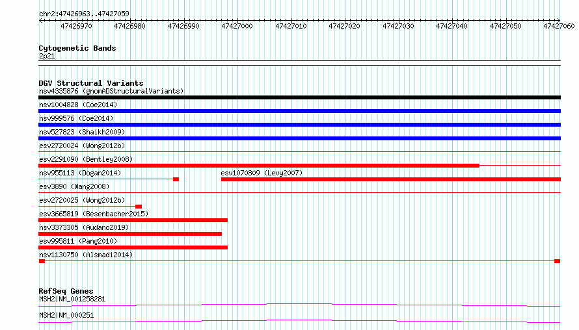The image size is (579, 330).
Task: Select variant label nsv527823 (Shaikh2009)
Action: point(82,132)
